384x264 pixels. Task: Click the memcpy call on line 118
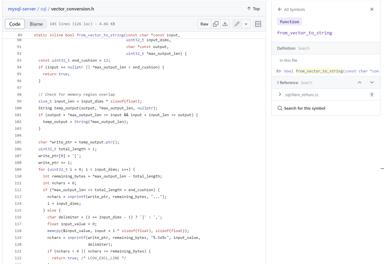coord(54,231)
